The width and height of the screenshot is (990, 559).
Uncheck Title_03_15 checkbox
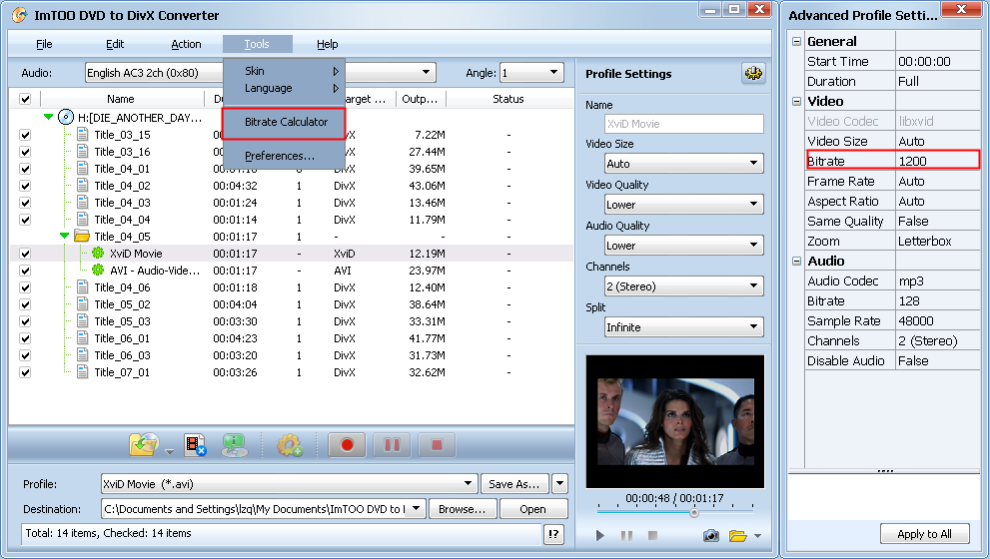(x=25, y=135)
